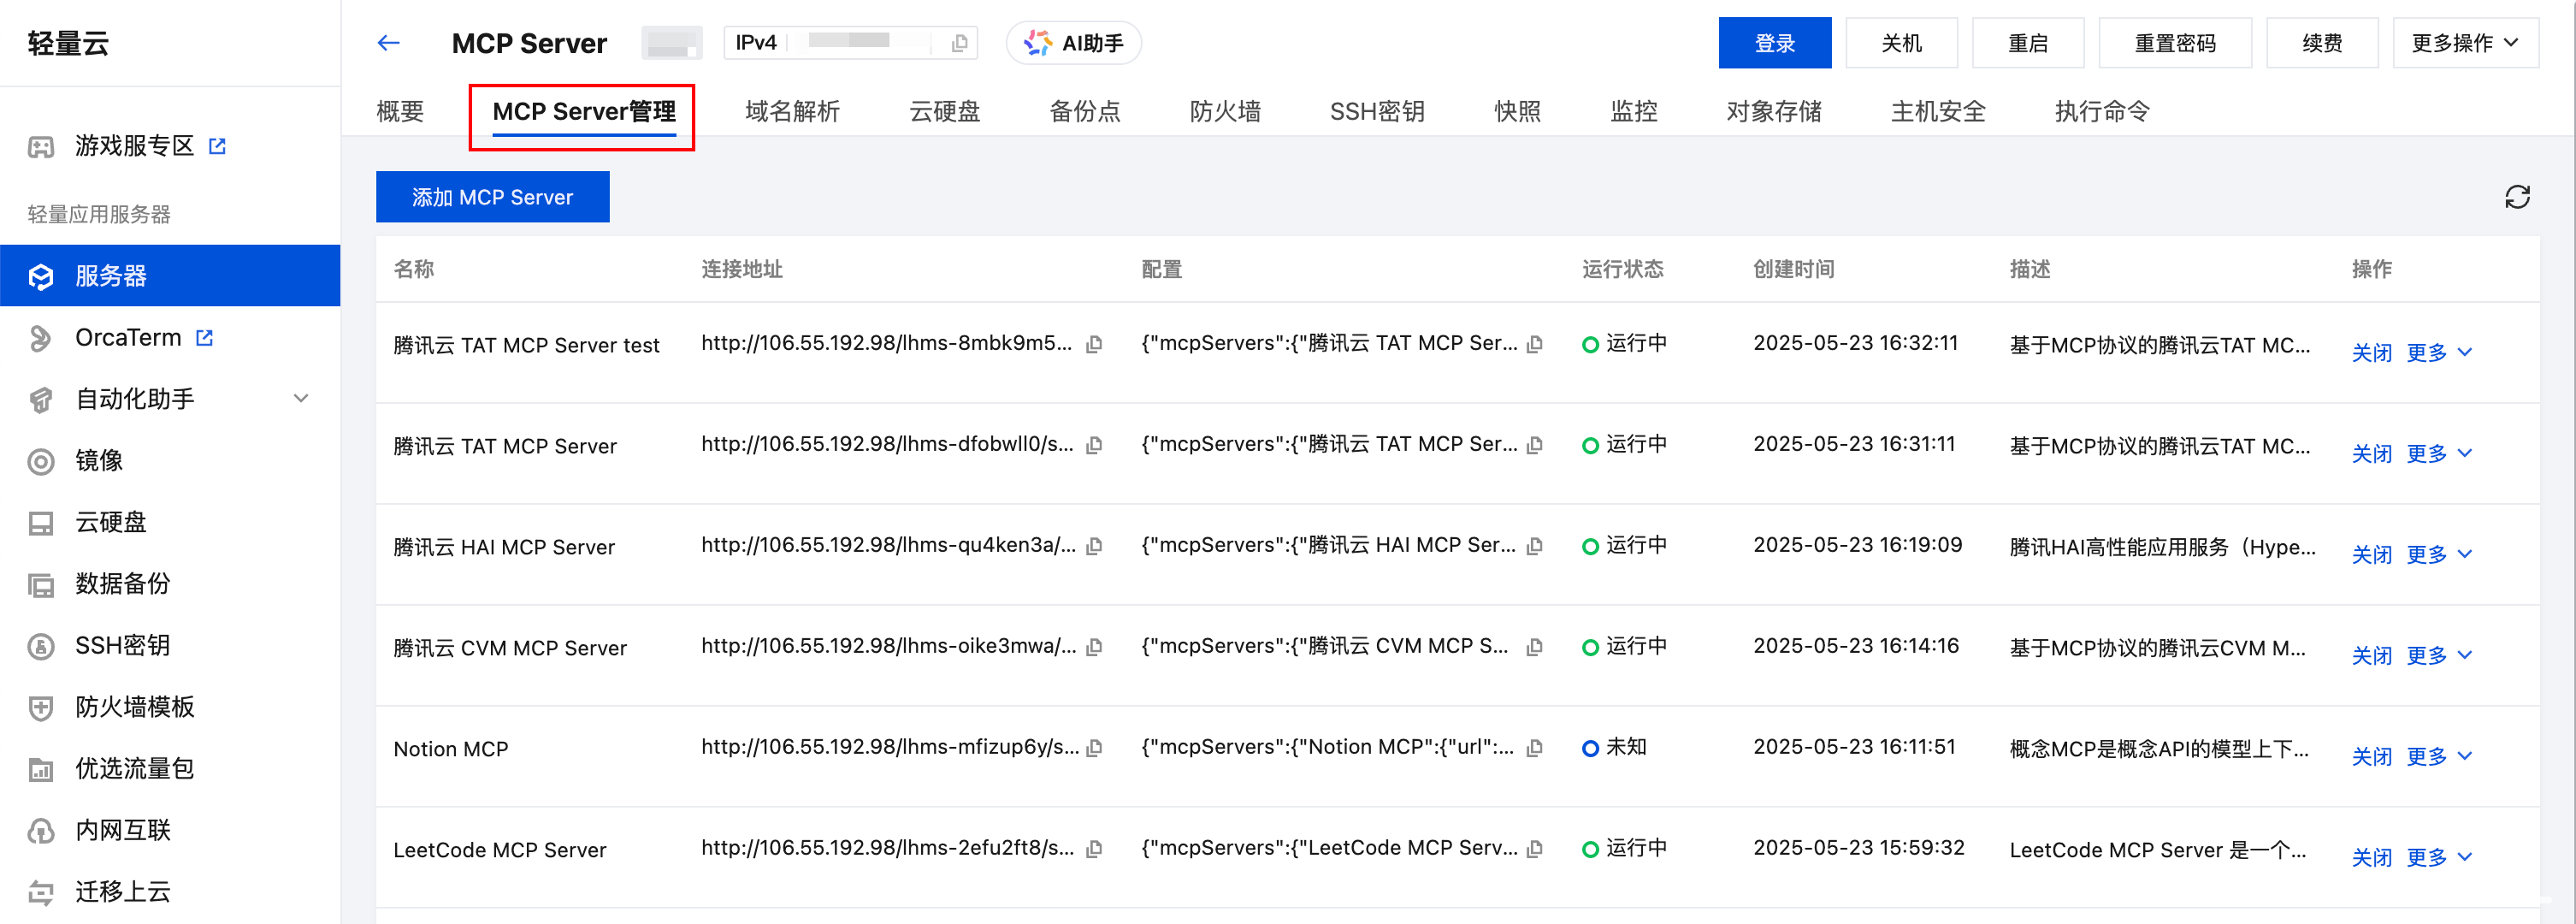Expand 更多 for LeetCode MCP Server
The height and width of the screenshot is (924, 2576).
[2438, 858]
